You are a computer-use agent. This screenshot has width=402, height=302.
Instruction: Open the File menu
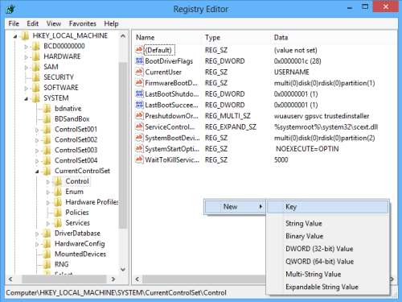[x=14, y=23]
